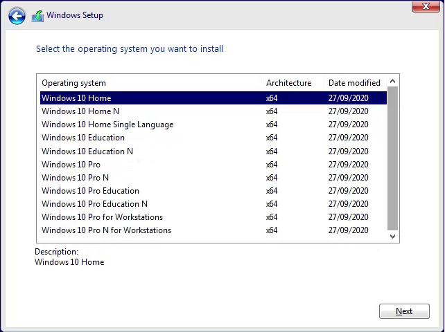Select Windows 10 Pro for Workstations
This screenshot has height=332, width=445.
[x=213, y=217]
